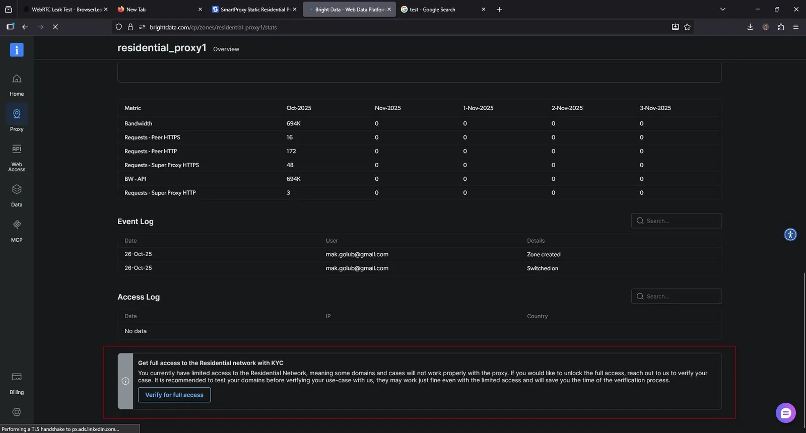Open the chat support bubble

(786, 413)
